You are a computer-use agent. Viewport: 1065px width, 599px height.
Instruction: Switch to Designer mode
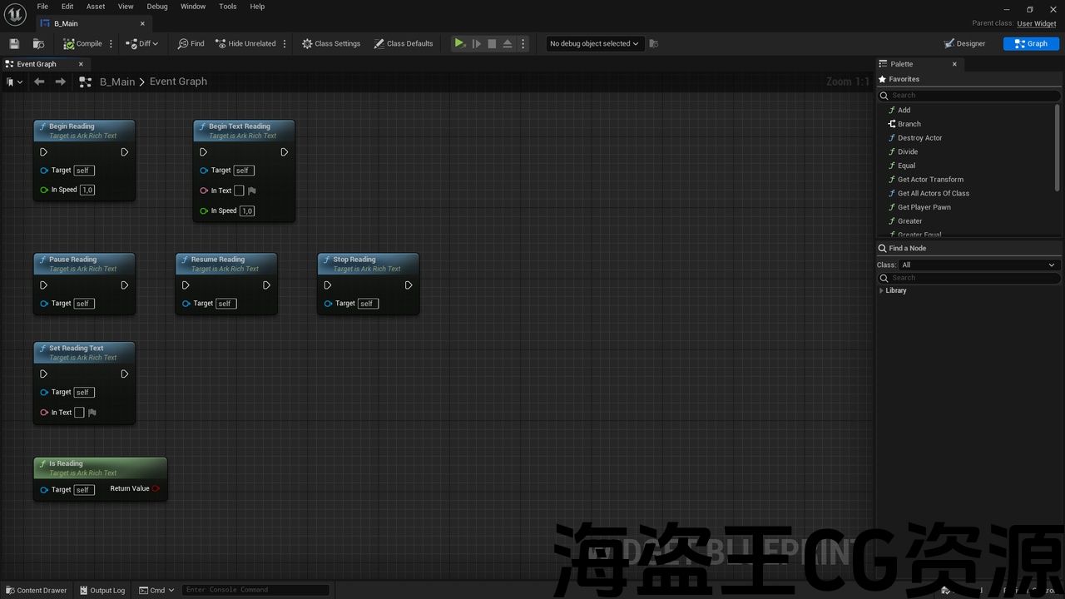pos(964,43)
